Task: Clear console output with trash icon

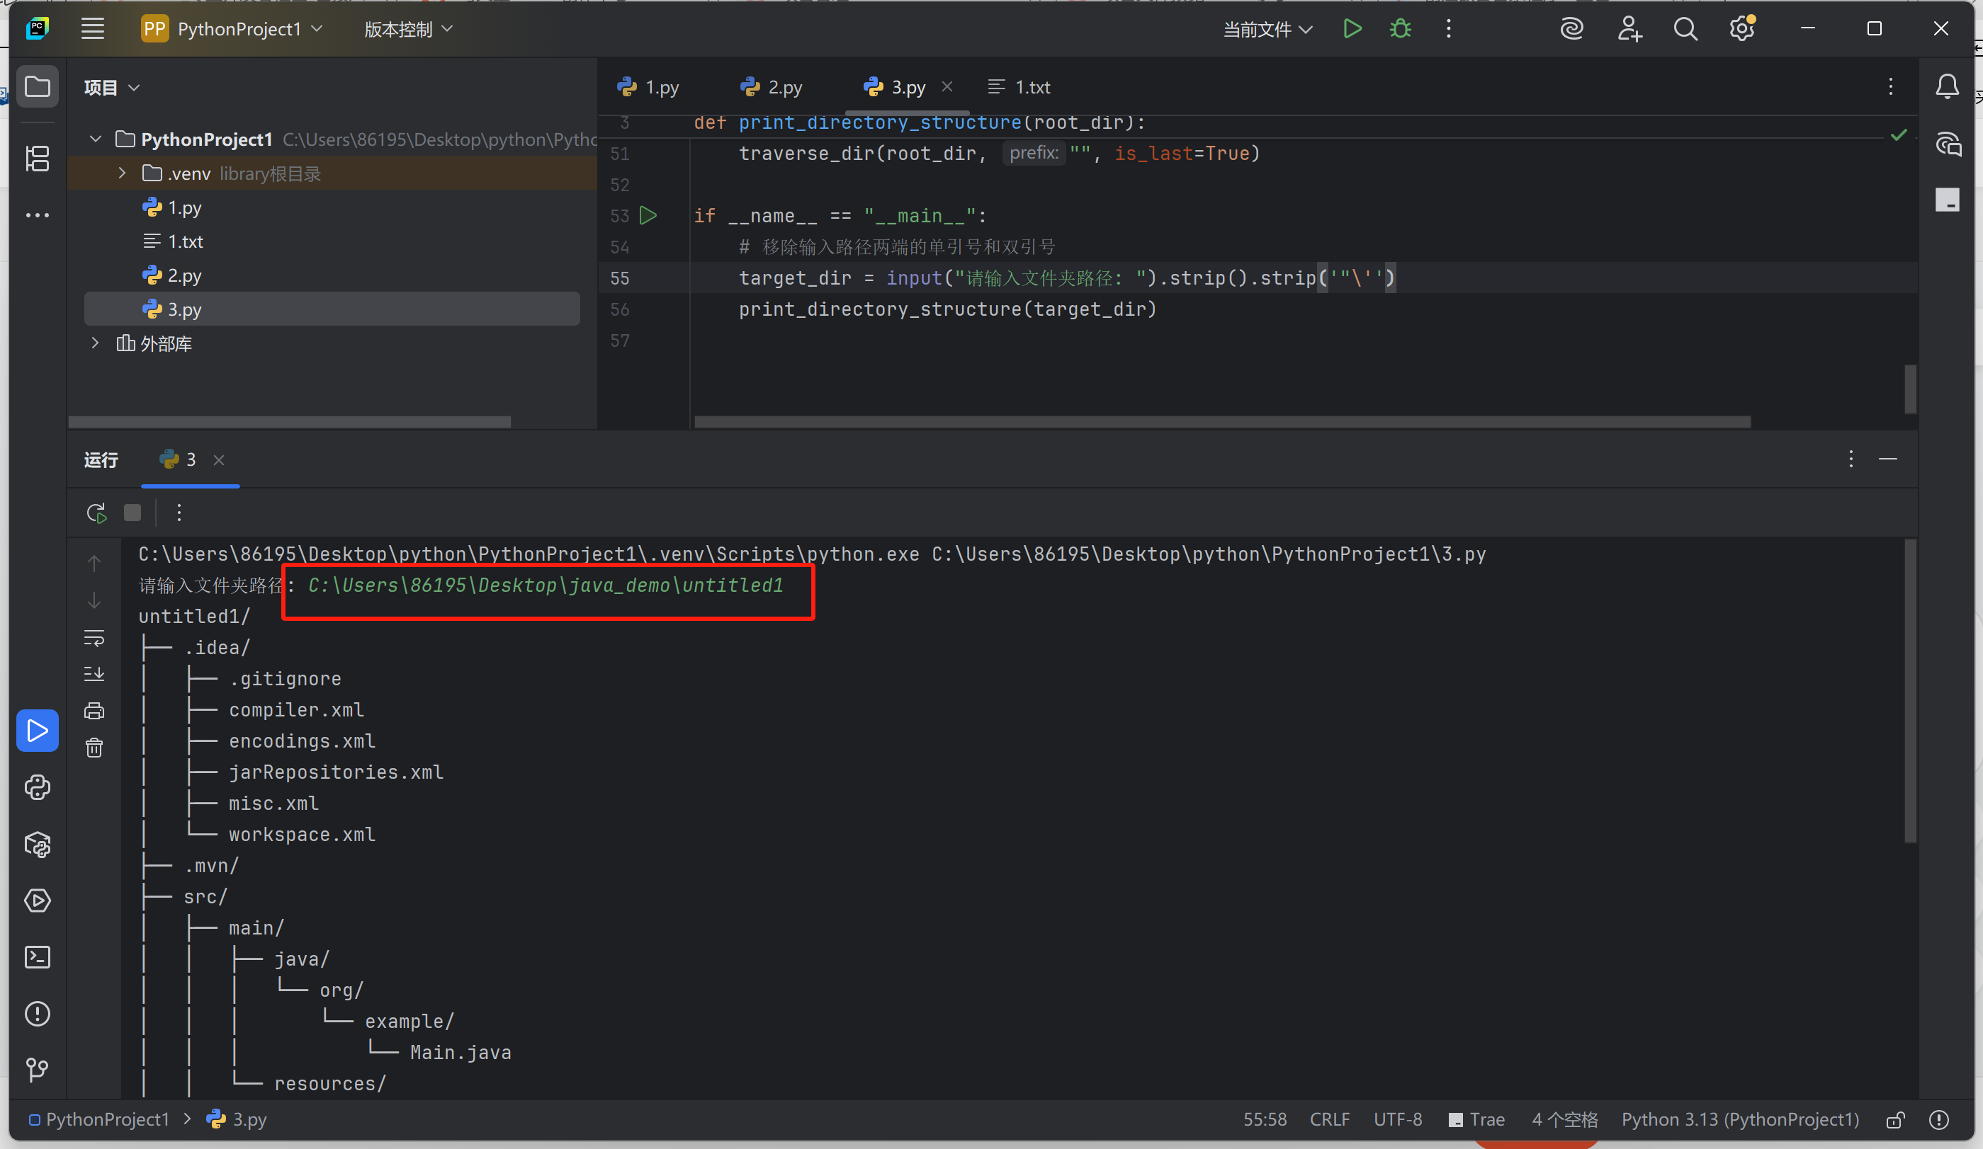Action: click(94, 747)
